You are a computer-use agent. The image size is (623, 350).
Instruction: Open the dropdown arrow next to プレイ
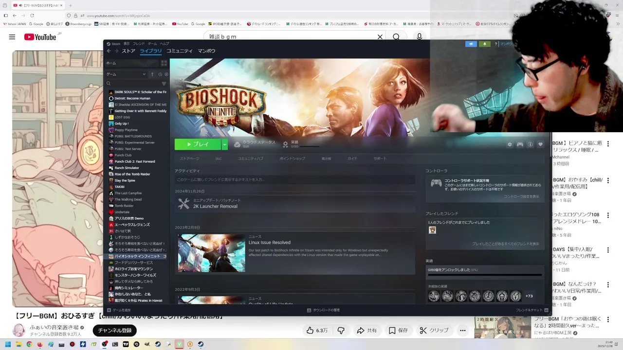point(224,144)
